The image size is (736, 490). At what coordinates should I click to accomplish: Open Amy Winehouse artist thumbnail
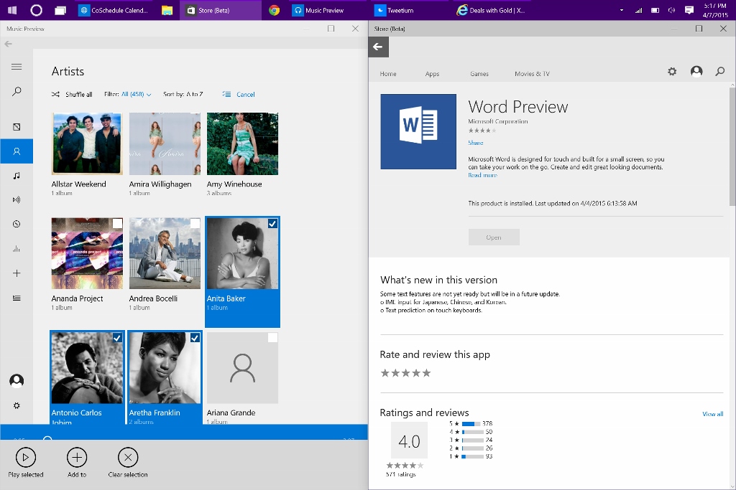(x=242, y=143)
